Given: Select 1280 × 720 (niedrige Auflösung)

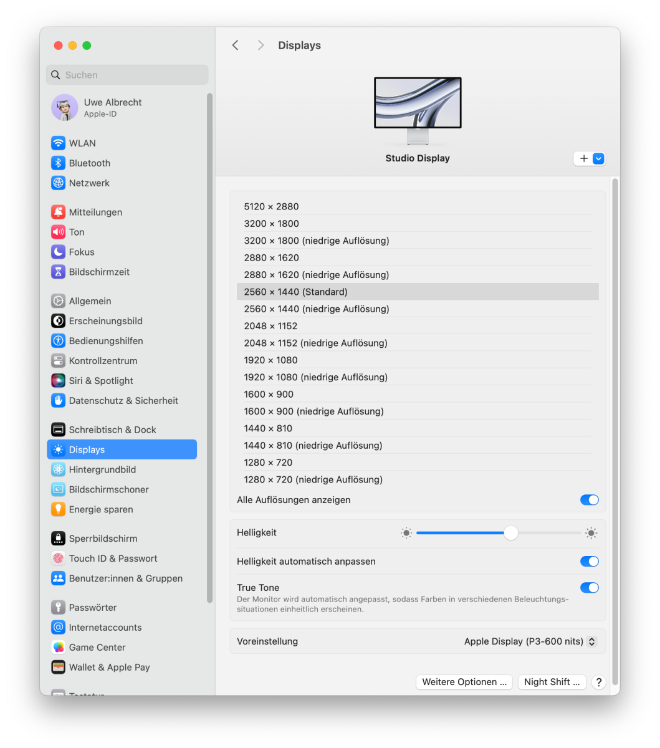Looking at the screenshot, I should coord(418,479).
